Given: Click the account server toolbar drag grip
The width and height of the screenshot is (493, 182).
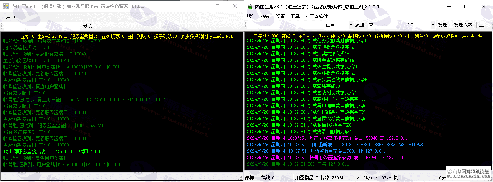Looking at the screenshot, I should [2, 26].
